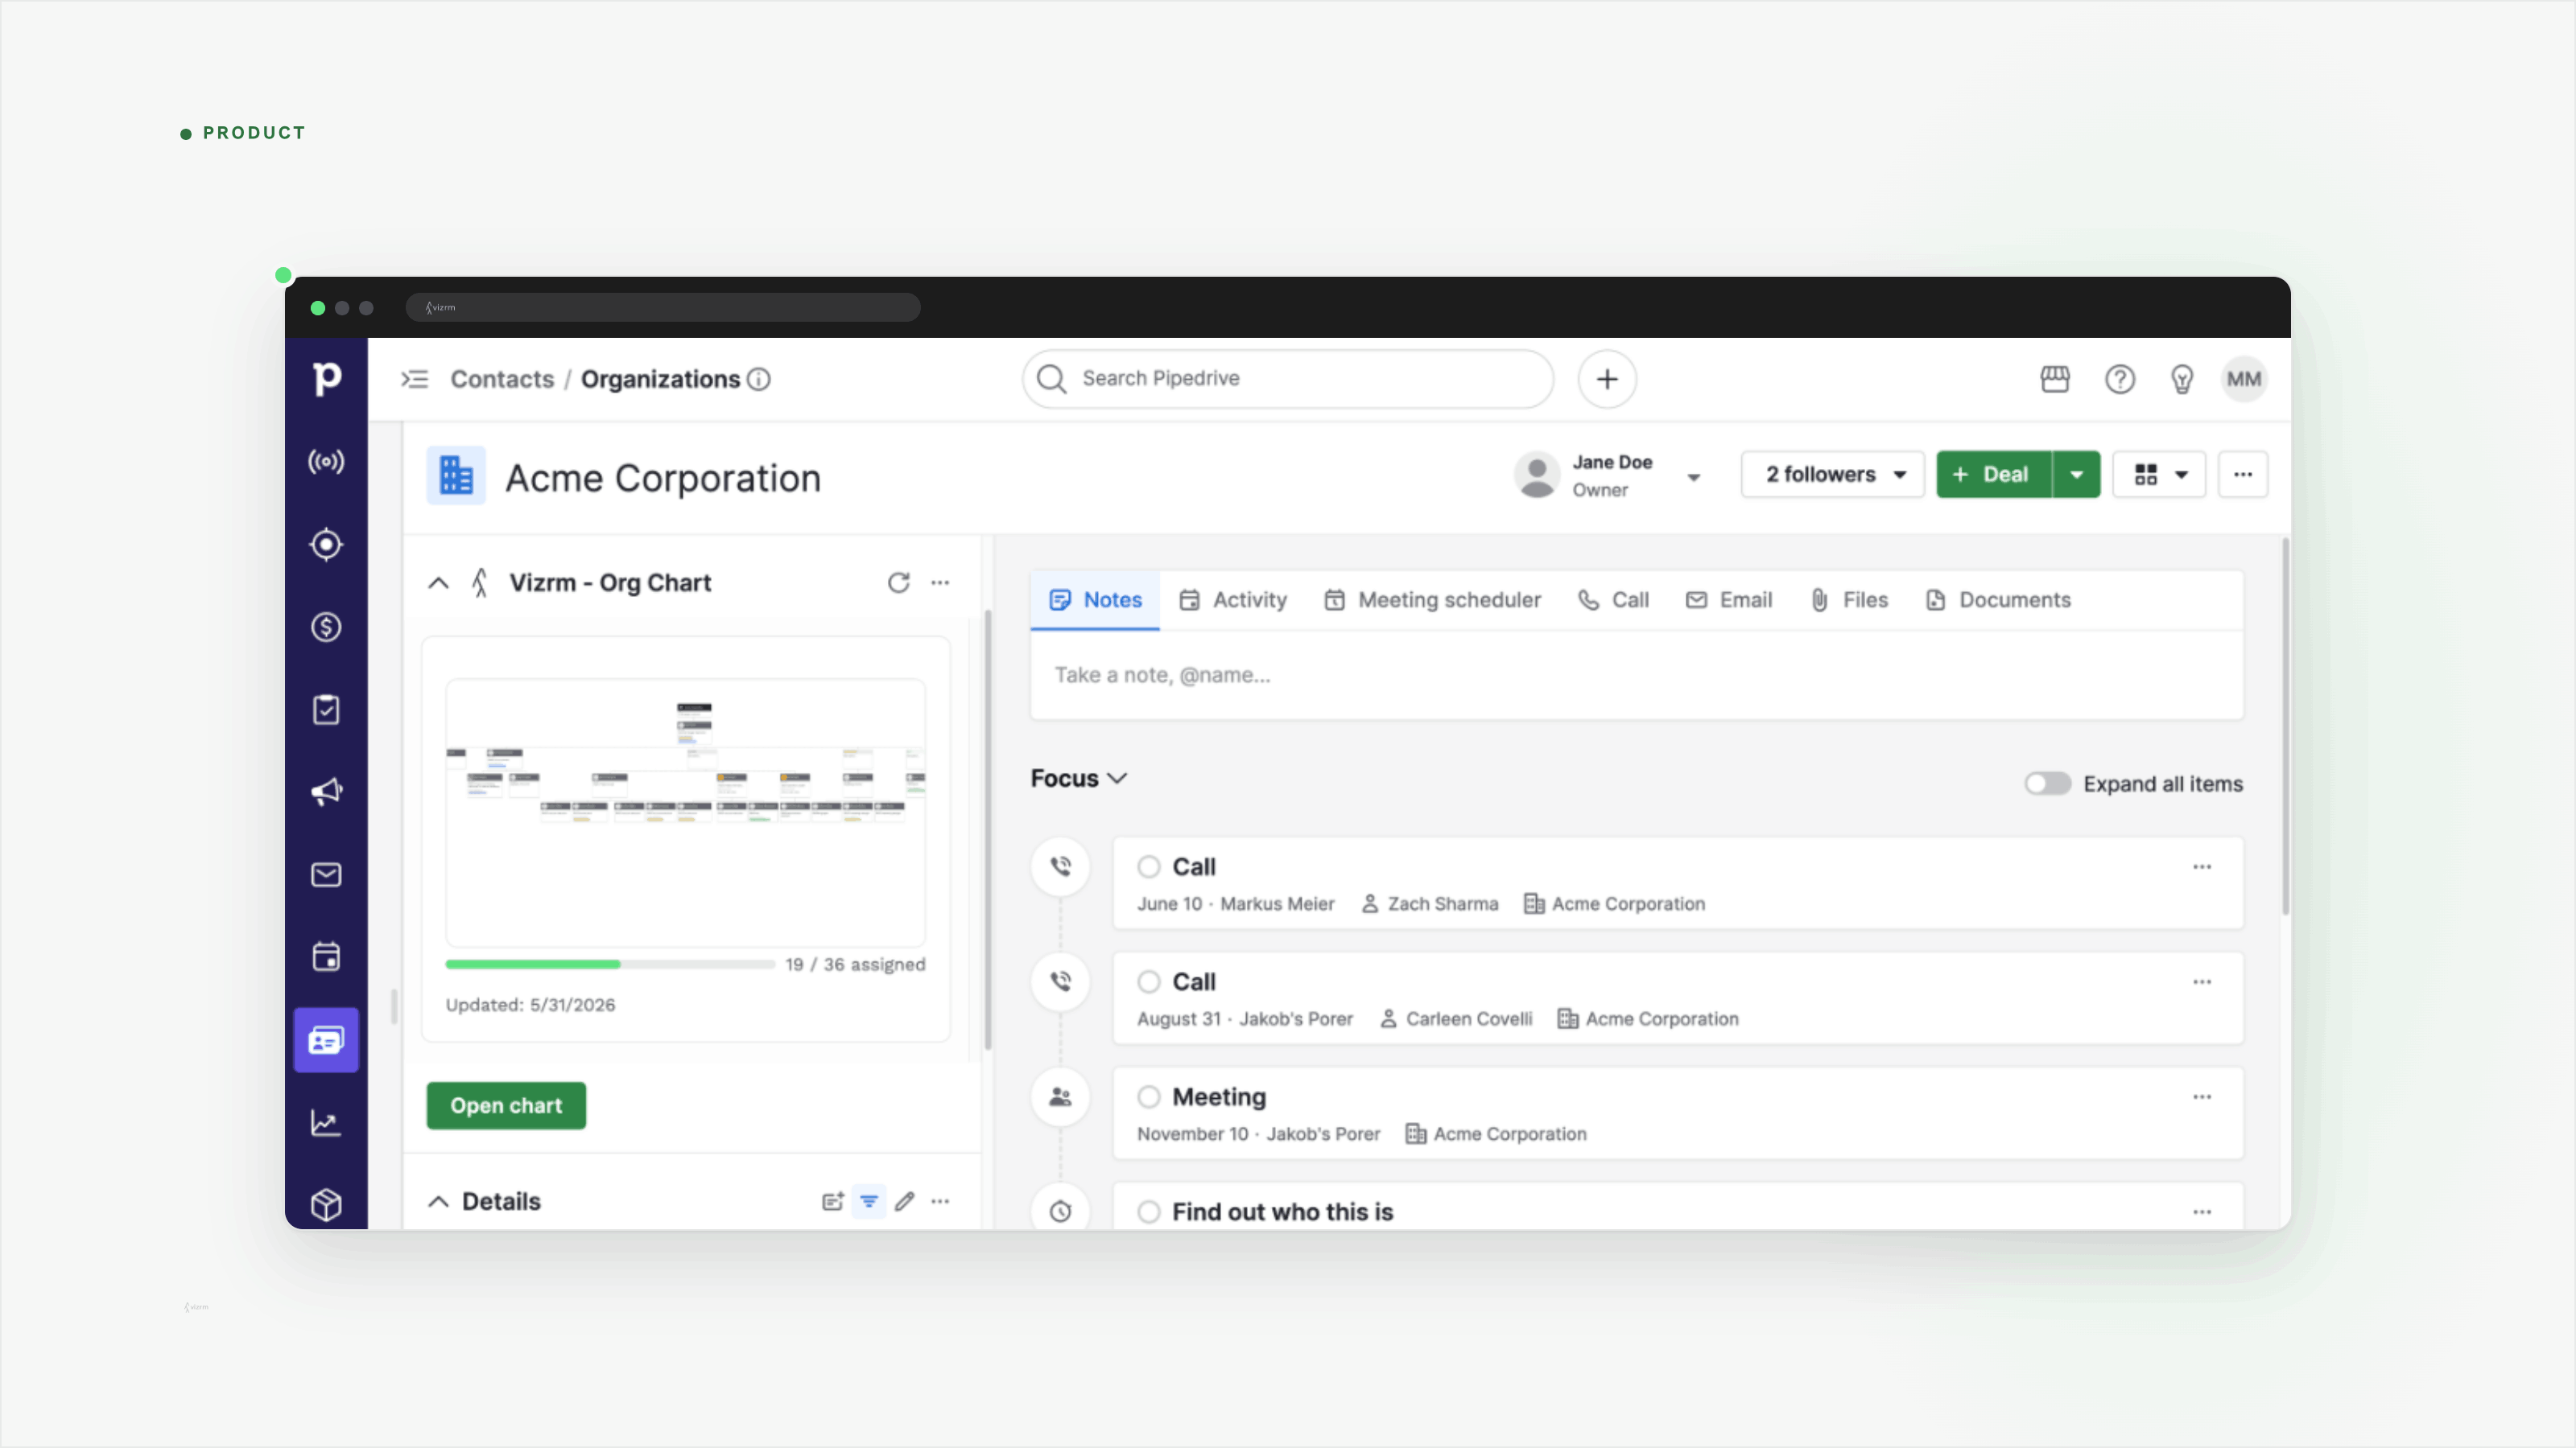Open Vizrm Org Chart panel more options
Viewport: 2576px width, 1448px height.
[940, 582]
